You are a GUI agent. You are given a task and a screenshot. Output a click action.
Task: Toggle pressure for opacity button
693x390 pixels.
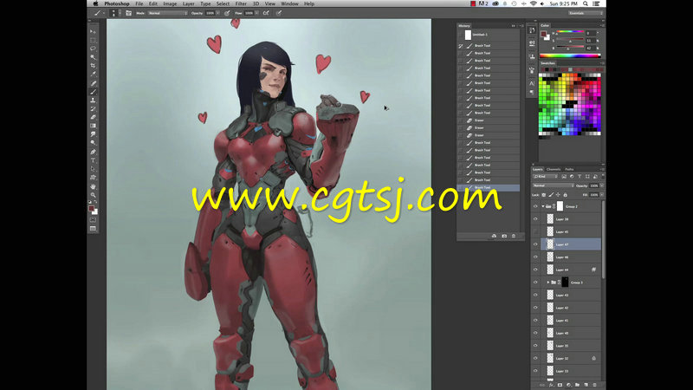227,13
